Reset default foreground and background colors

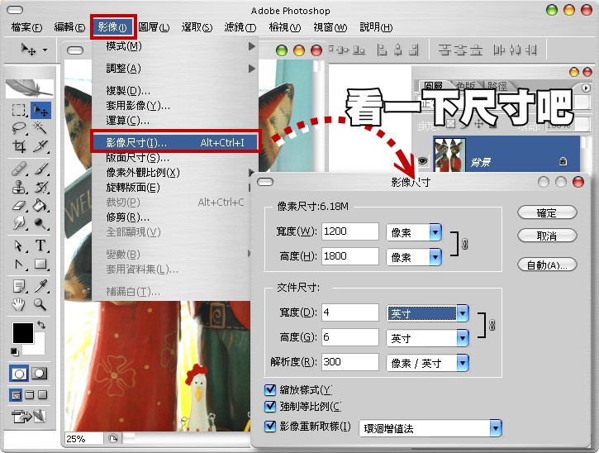(x=14, y=352)
